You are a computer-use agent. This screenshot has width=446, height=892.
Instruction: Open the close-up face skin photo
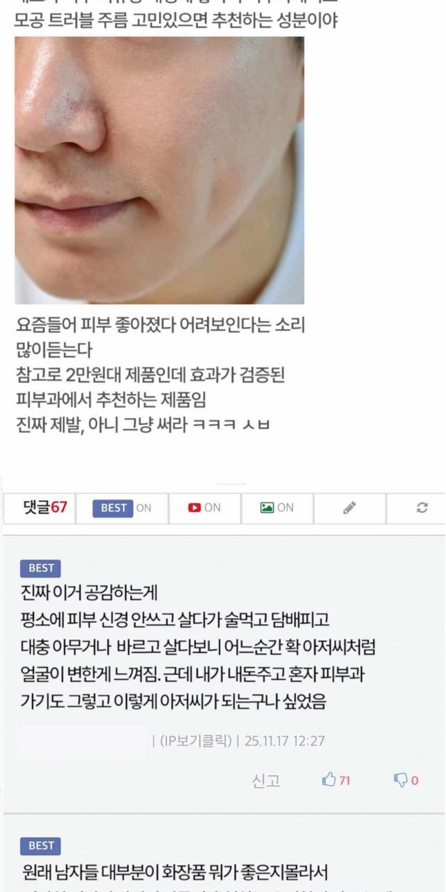click(160, 170)
